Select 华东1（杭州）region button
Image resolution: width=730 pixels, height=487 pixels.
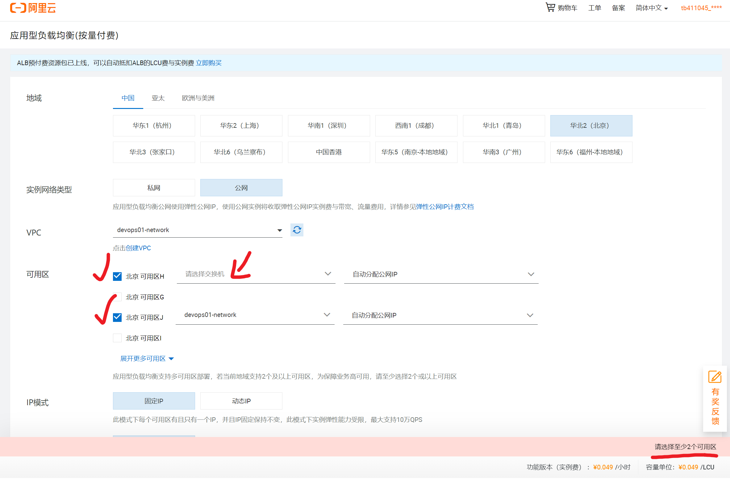point(154,126)
